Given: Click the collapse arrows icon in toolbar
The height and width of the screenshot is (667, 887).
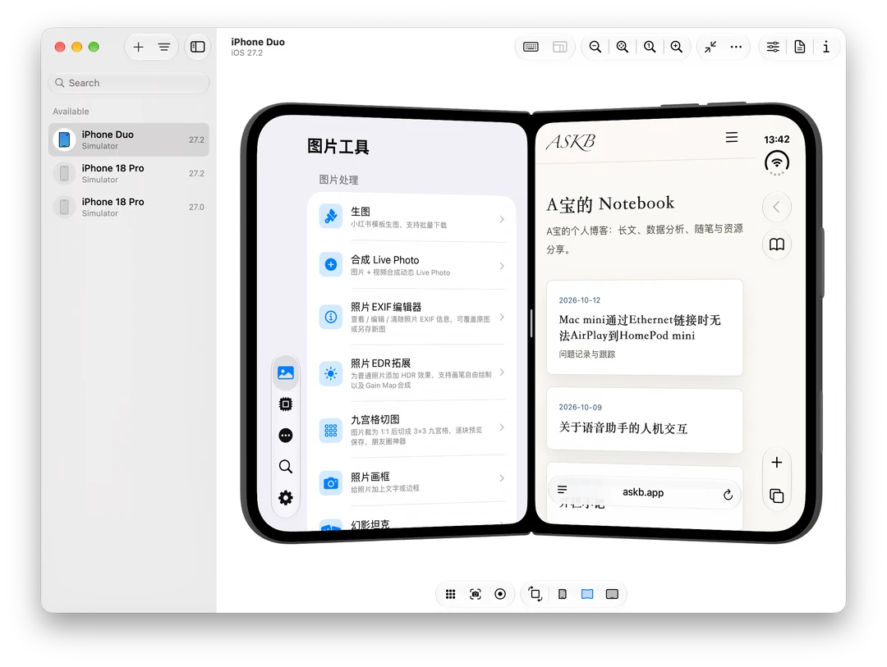Looking at the screenshot, I should pos(710,47).
